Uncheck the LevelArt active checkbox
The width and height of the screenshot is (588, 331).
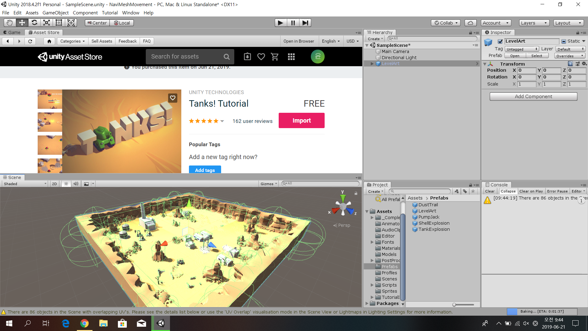[x=500, y=41]
